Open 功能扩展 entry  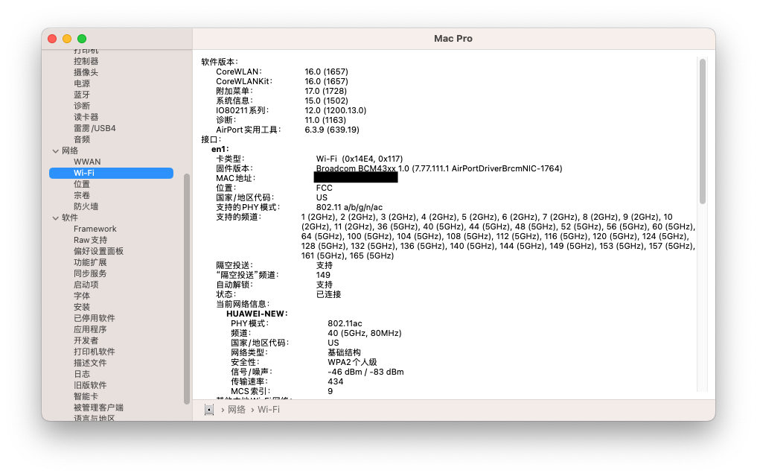[x=90, y=262]
